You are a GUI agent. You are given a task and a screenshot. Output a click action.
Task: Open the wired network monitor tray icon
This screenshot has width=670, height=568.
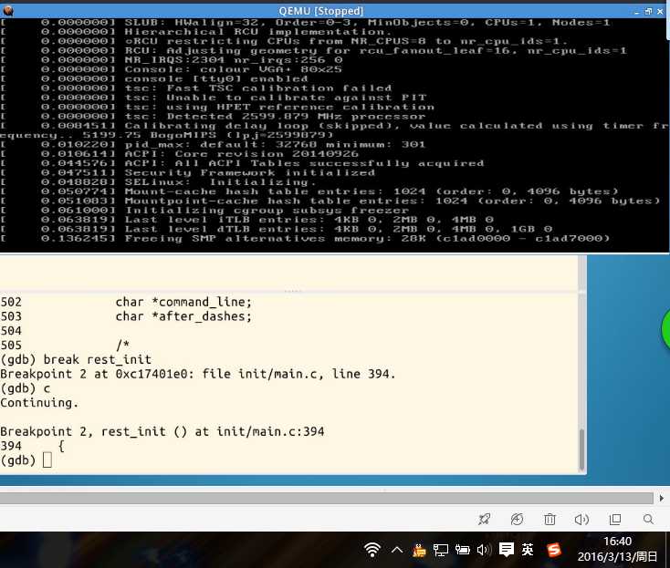[x=441, y=550]
